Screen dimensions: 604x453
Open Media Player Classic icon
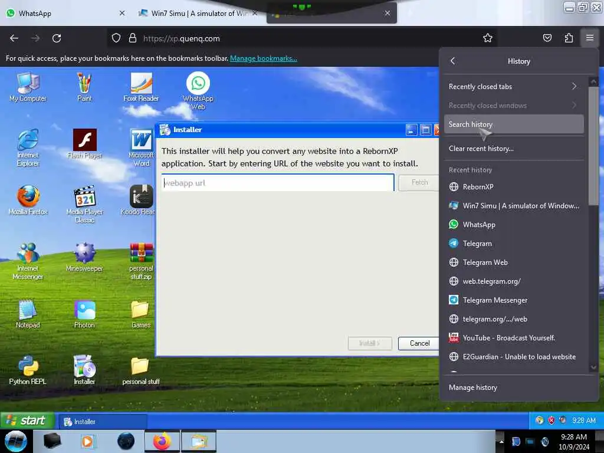(x=84, y=205)
